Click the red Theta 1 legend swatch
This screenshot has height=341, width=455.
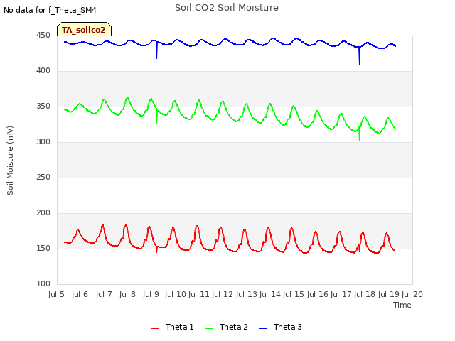[156, 328]
